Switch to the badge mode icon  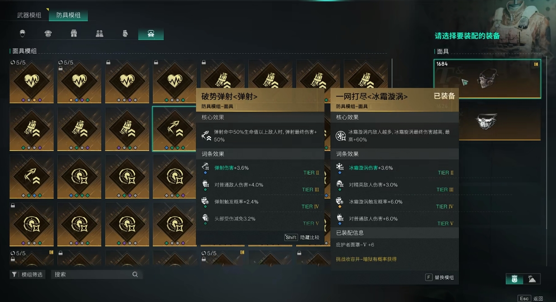[515, 279]
